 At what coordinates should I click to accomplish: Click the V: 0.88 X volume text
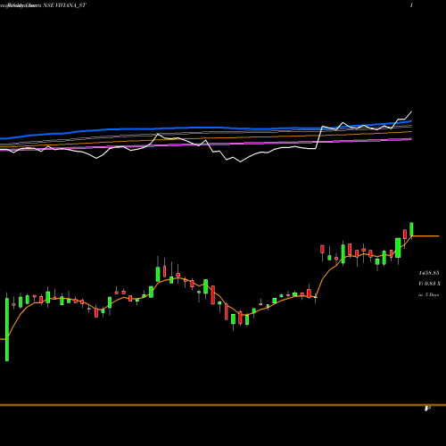coord(429,284)
